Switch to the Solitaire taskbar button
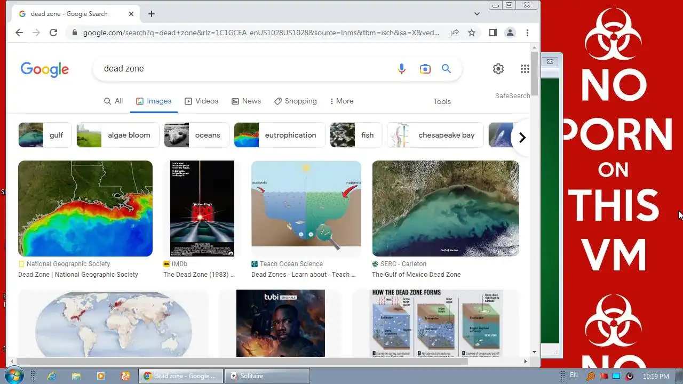The width and height of the screenshot is (683, 384). [266, 376]
